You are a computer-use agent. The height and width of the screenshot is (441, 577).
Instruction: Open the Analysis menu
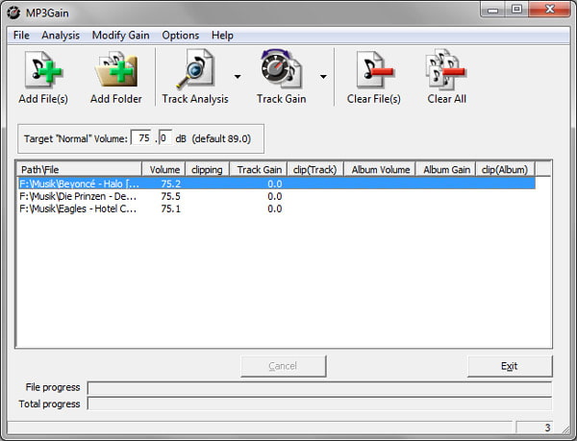(61, 36)
